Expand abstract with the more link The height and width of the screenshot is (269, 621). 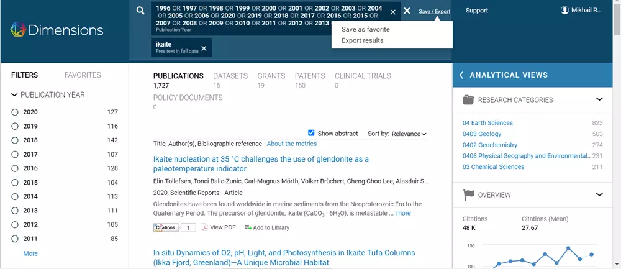pos(404,213)
